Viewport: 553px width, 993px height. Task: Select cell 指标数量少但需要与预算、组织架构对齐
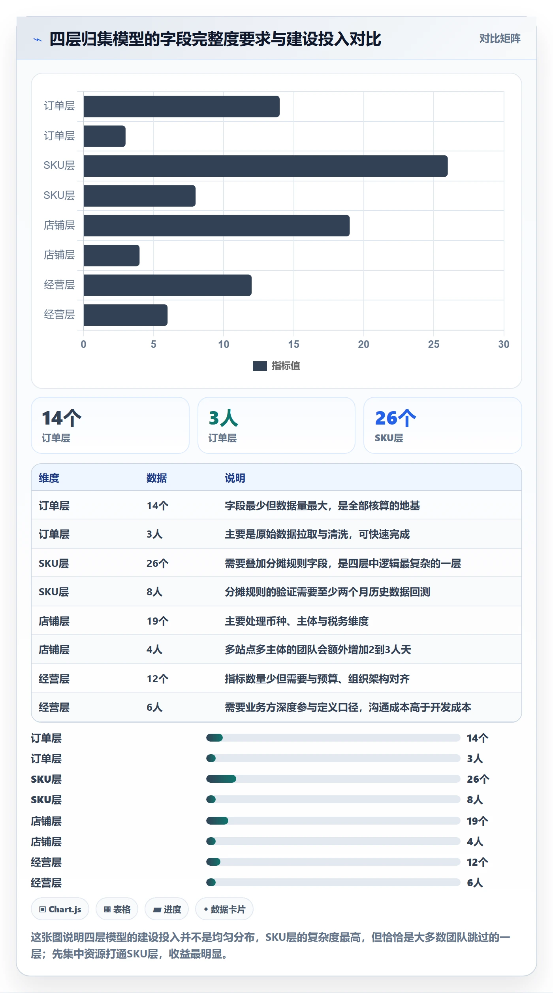(x=317, y=679)
